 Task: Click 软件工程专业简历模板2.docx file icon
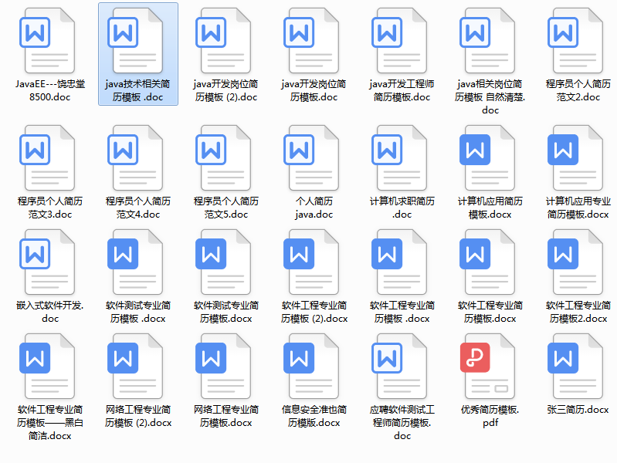click(576, 262)
